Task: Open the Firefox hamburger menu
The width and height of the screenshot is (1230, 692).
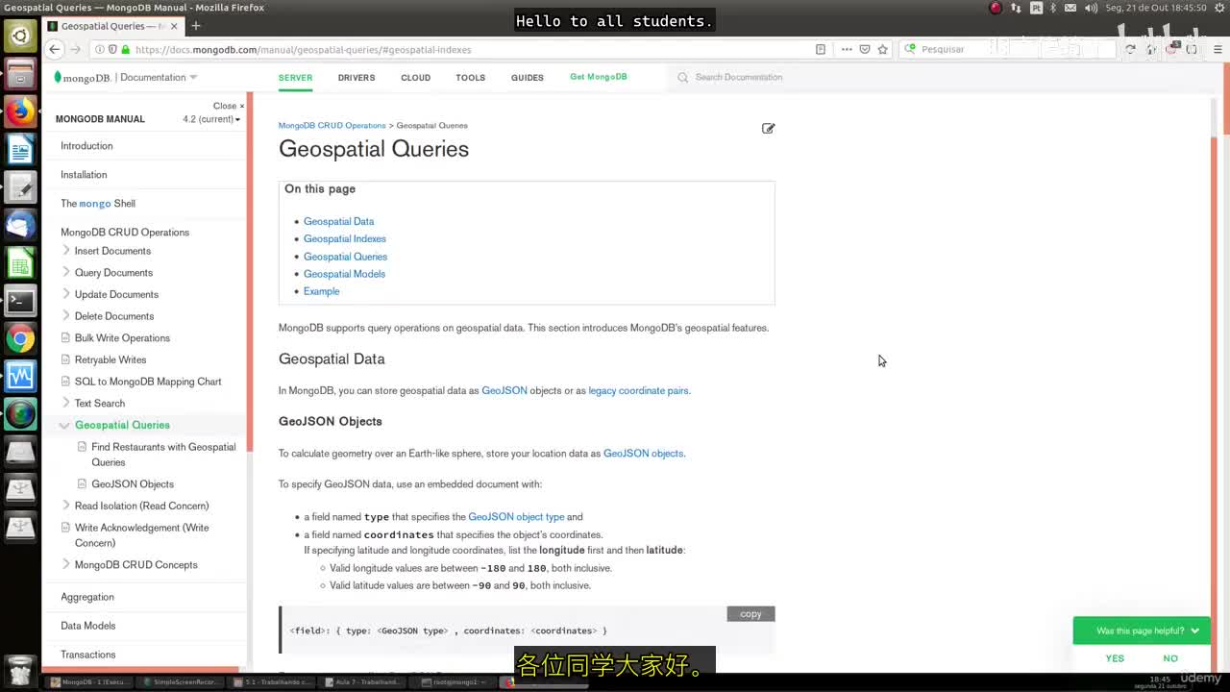Action: pyautogui.click(x=1216, y=49)
